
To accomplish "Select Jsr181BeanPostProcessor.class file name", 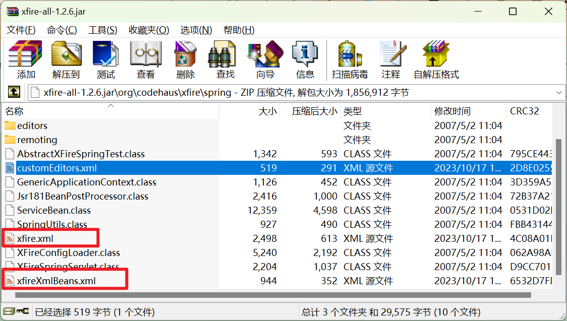I will [x=83, y=196].
